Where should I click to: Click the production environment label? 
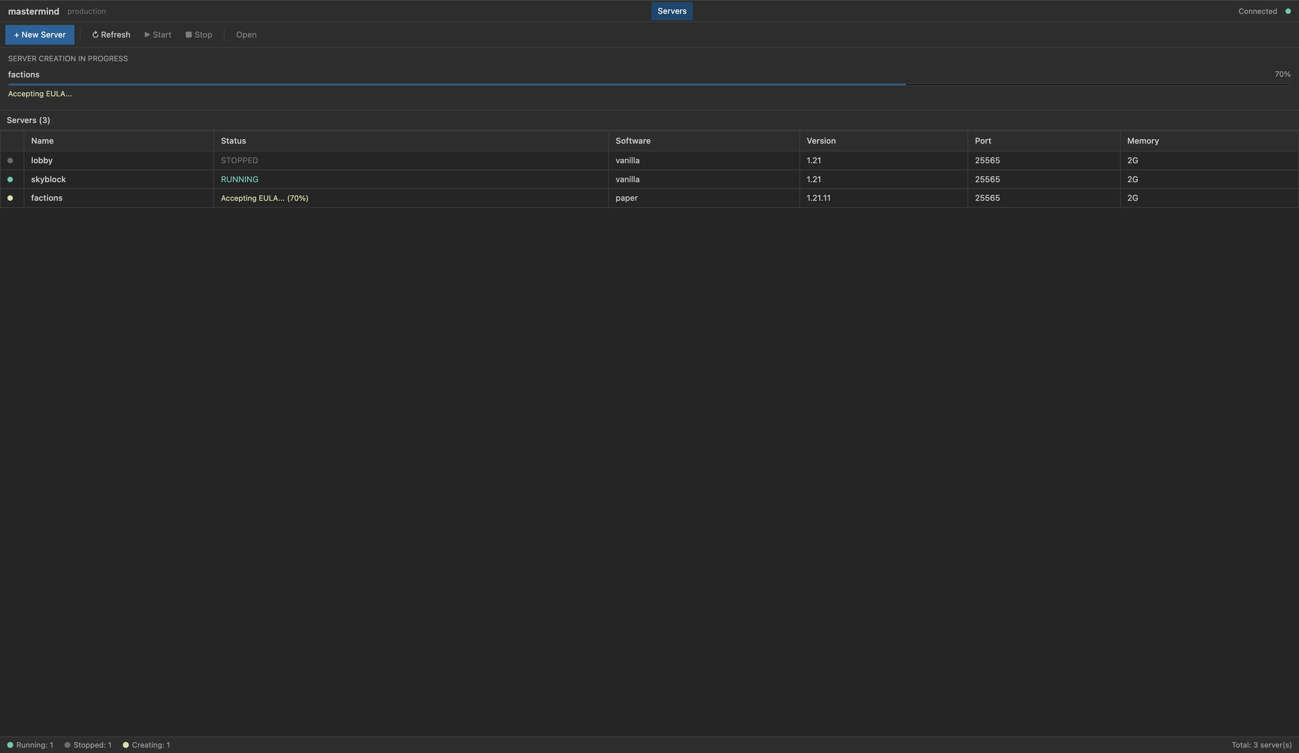click(87, 11)
